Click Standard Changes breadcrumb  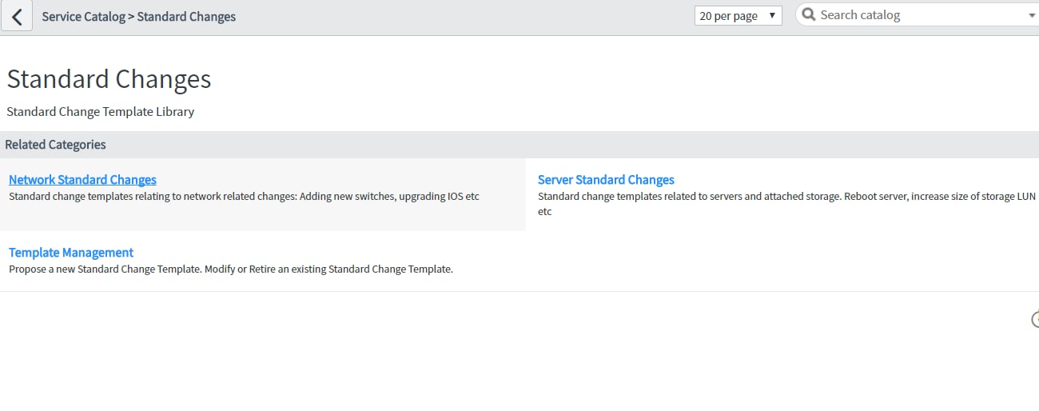(x=186, y=16)
